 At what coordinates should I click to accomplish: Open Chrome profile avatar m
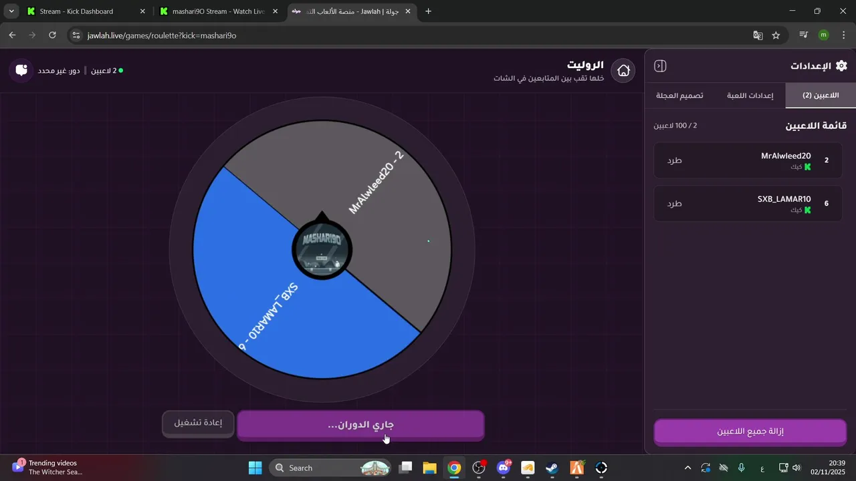click(x=823, y=35)
